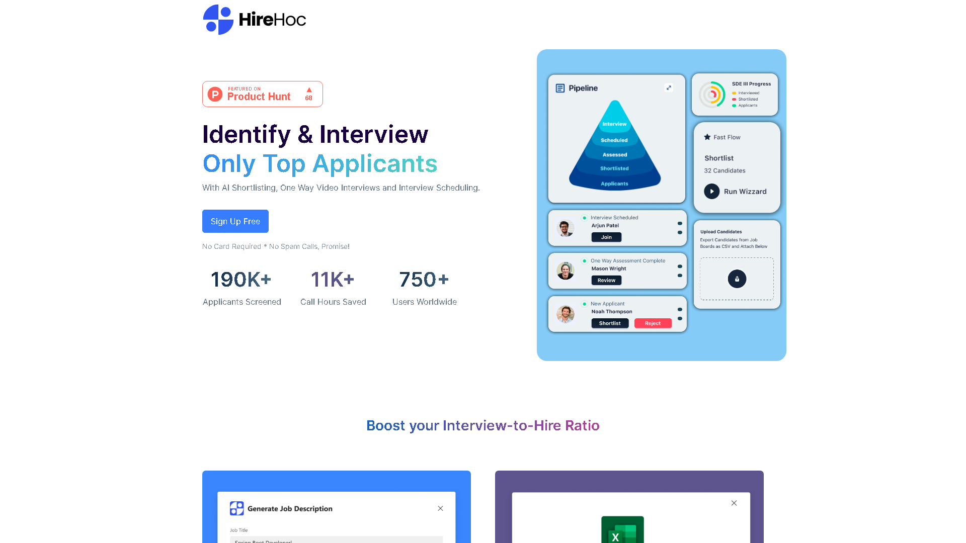Click the dot control on Noah Thompson's card

tap(680, 314)
